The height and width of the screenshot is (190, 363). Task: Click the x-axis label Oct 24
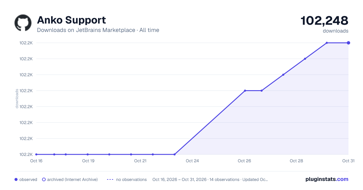(x=192, y=161)
